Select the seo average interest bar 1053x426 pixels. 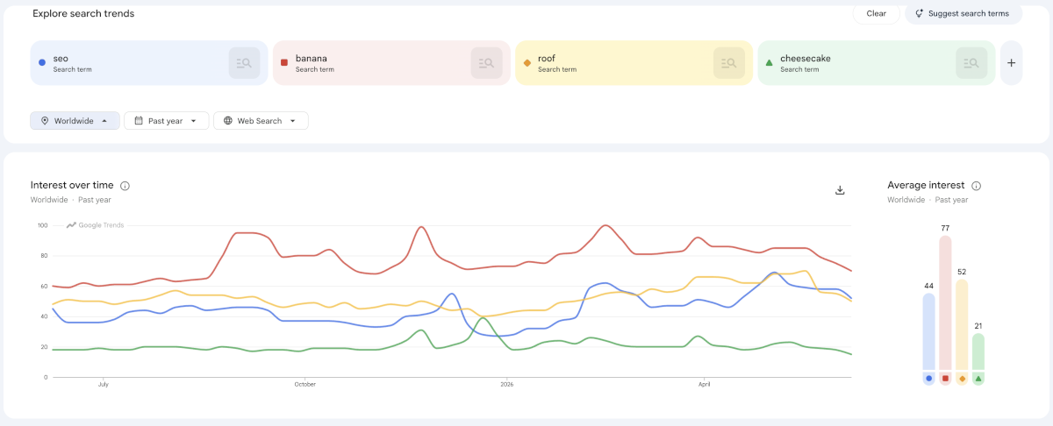[928, 332]
